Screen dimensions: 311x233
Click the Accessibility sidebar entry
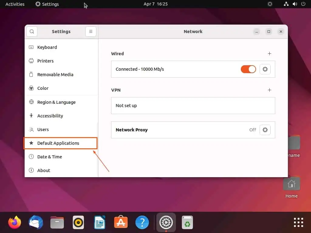50,116
